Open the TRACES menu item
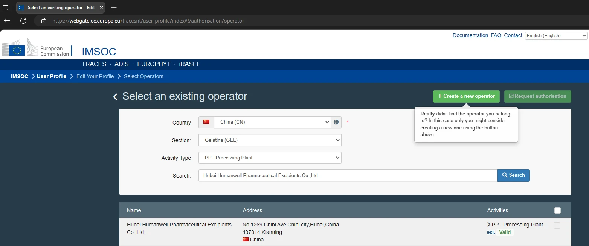Viewport: 589px width, 246px height. 94,64
